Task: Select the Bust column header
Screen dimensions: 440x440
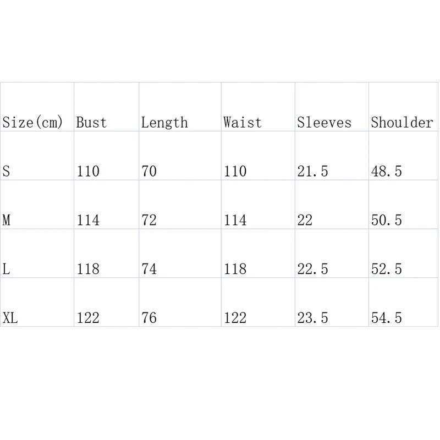Action: (x=91, y=123)
